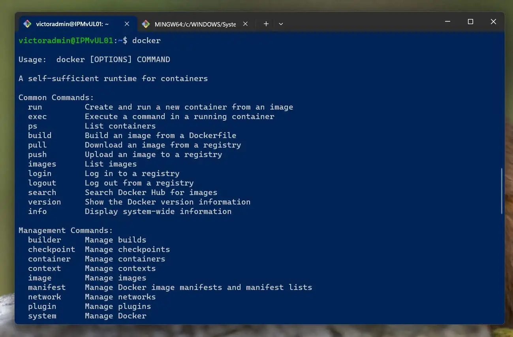Screen dimensions: 513x337
Task: Click 'Download an image from a registry'
Action: point(163,145)
